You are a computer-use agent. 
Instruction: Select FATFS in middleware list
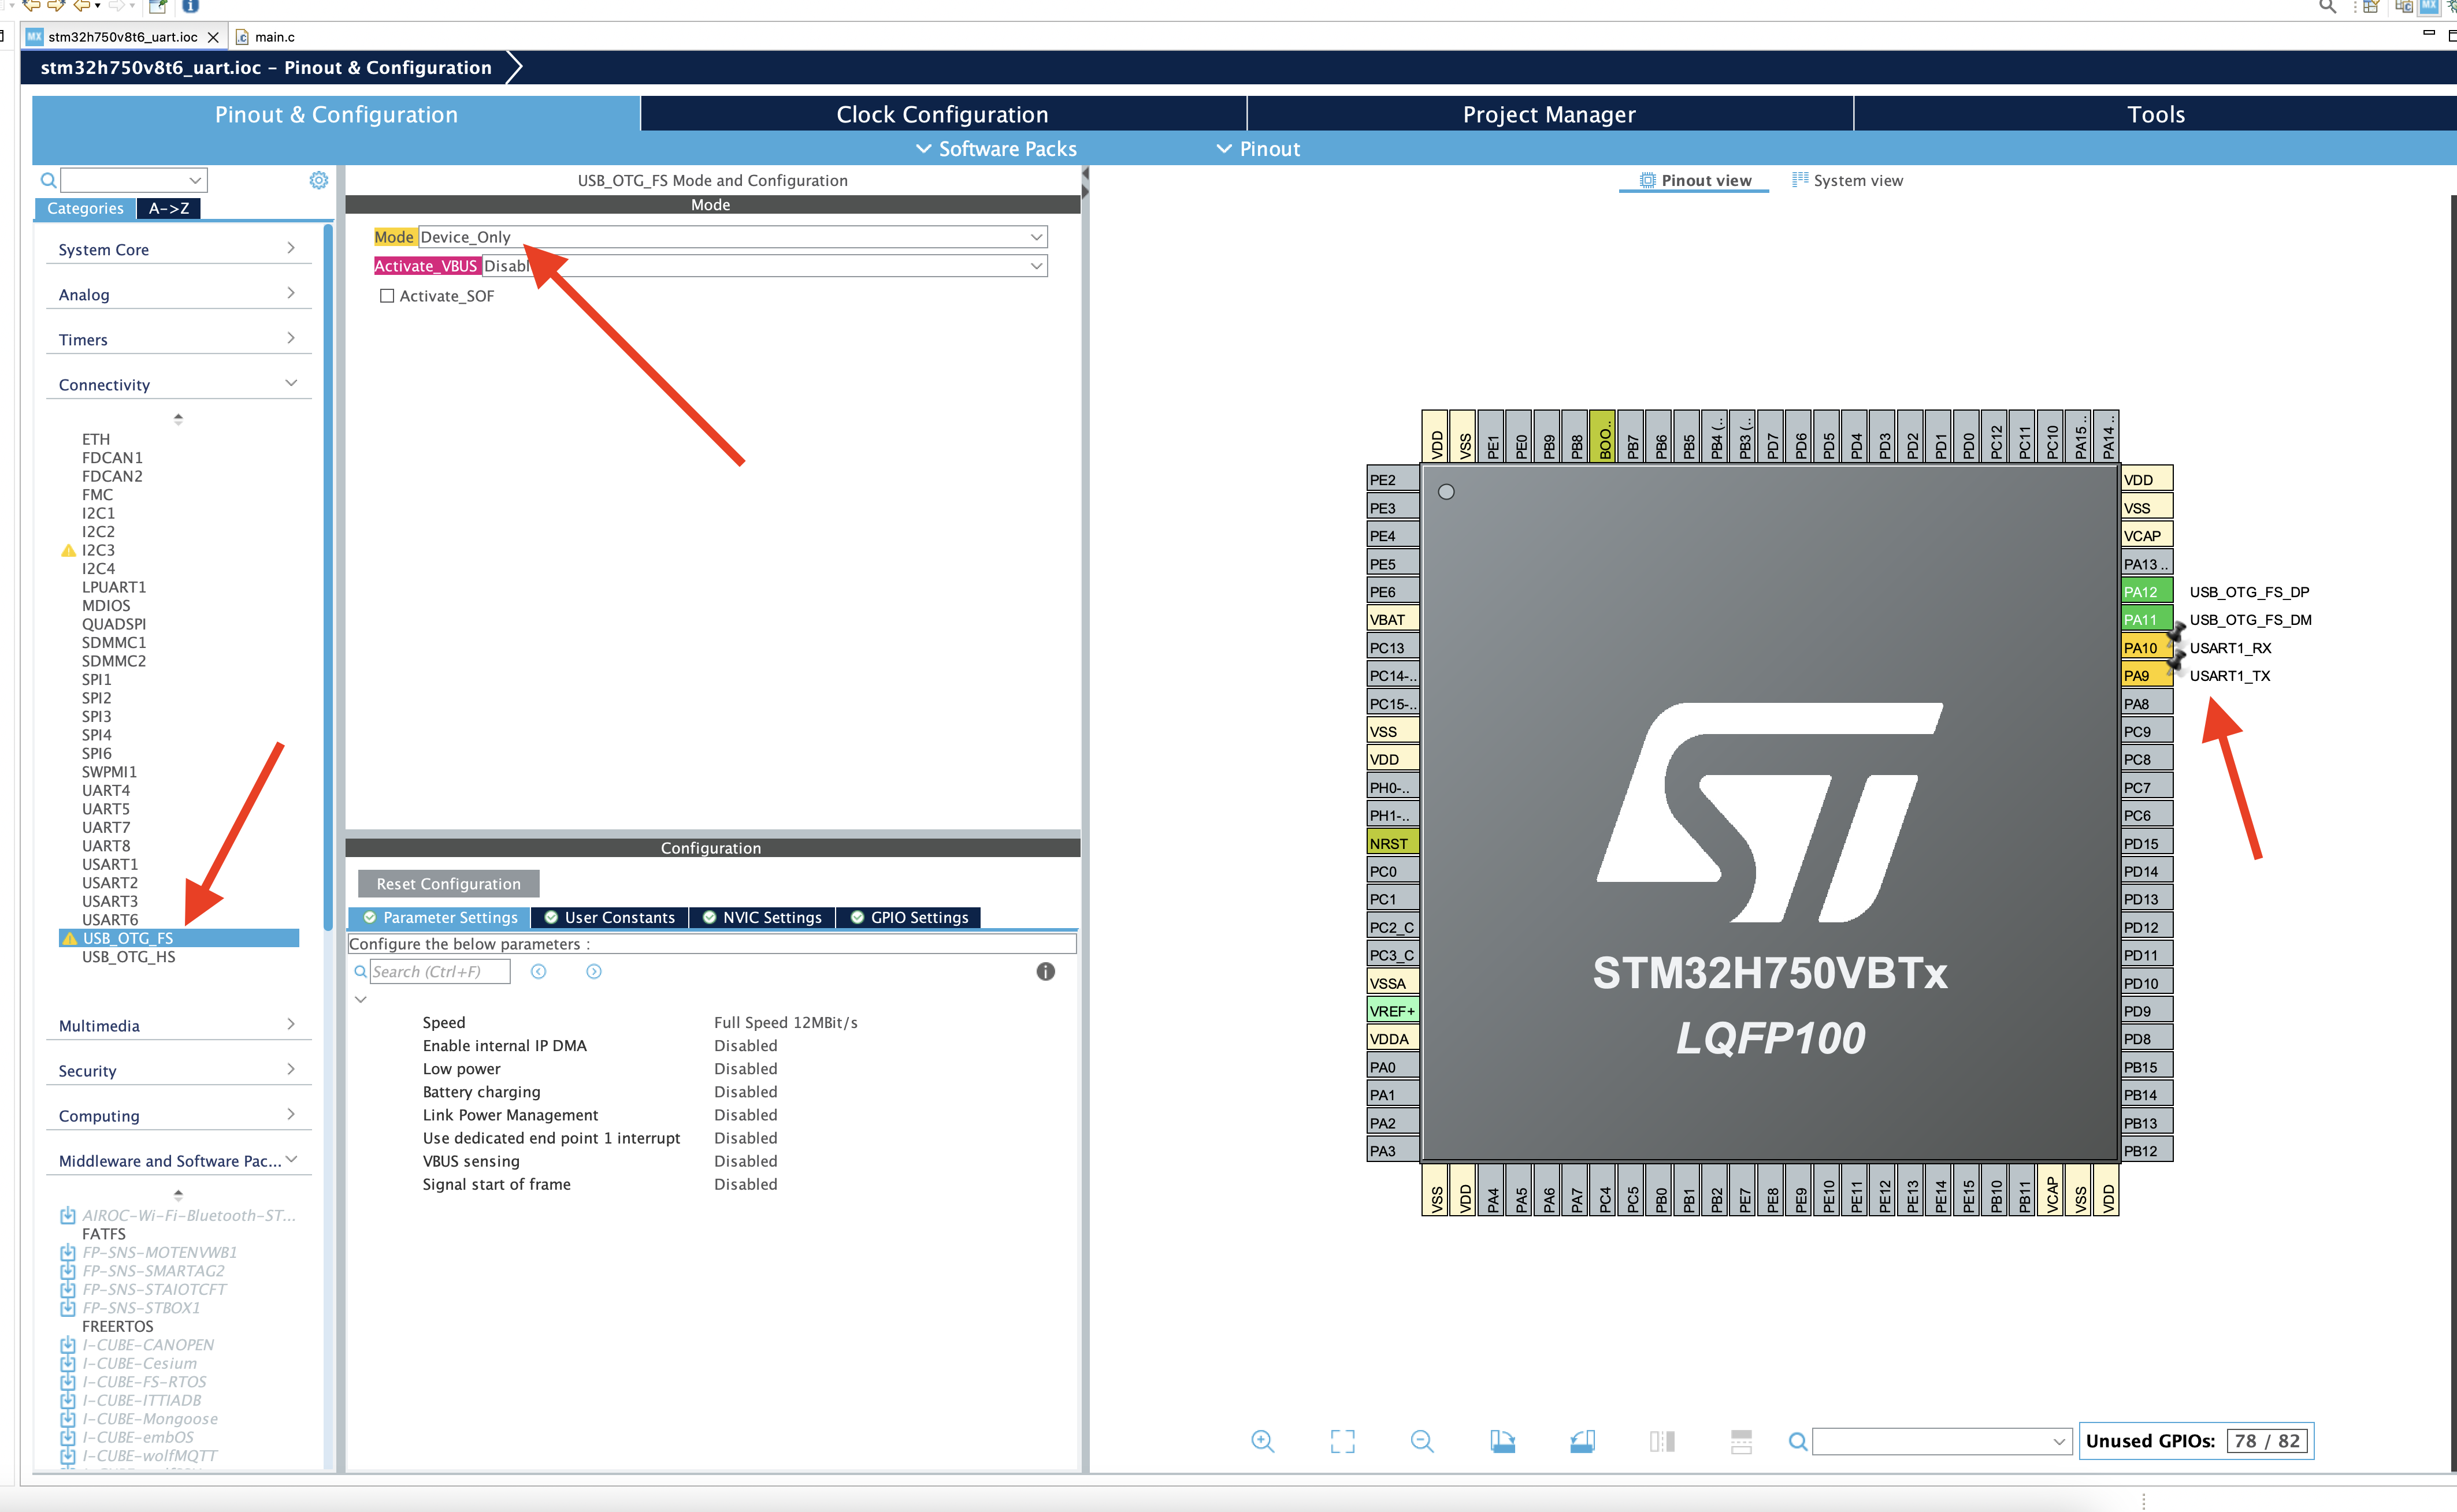click(x=103, y=1234)
